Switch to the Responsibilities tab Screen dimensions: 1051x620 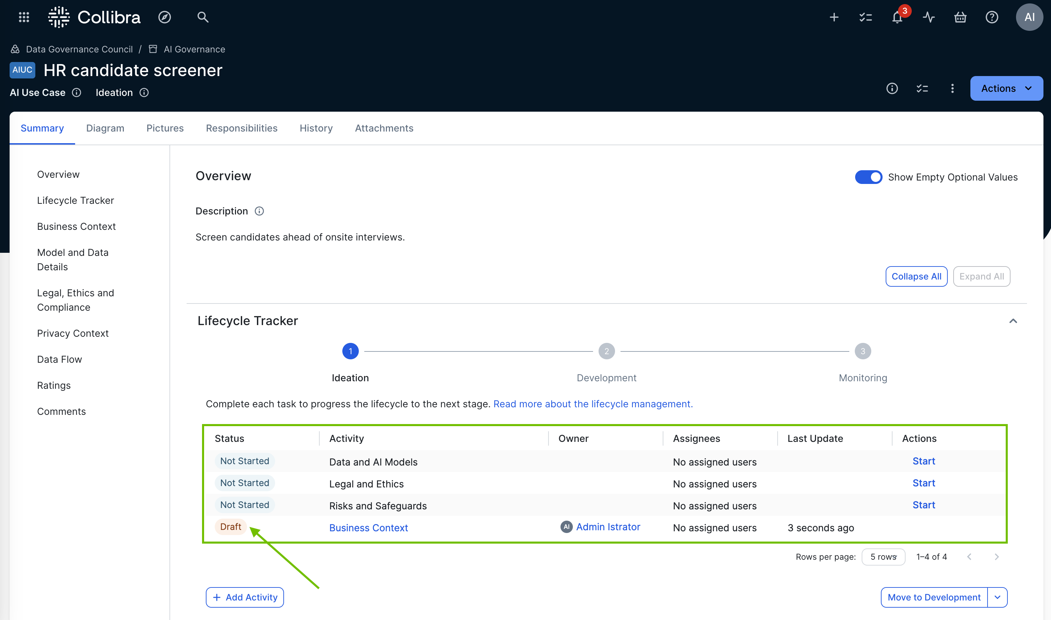[x=241, y=128]
